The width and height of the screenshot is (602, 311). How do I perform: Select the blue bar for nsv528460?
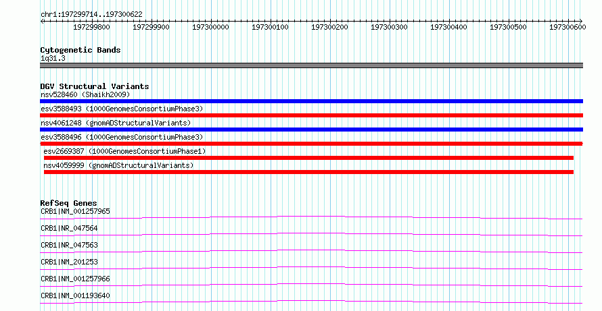point(311,101)
